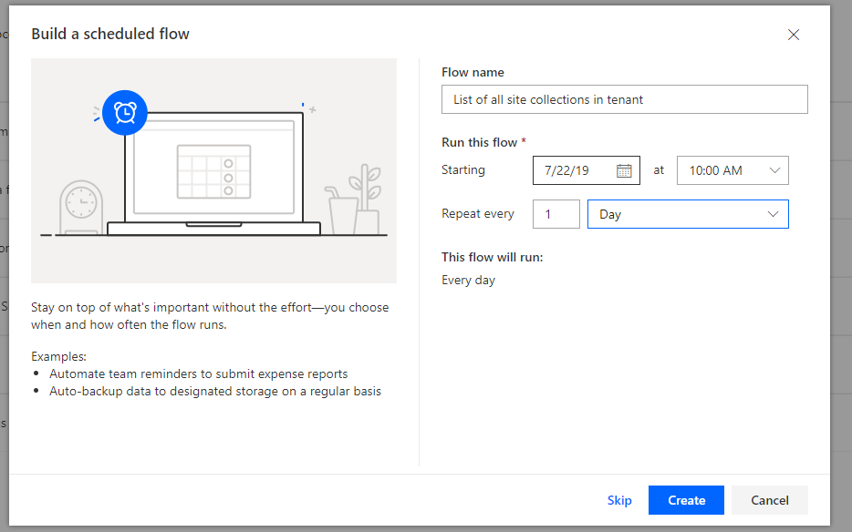Click the Auto-backup data example text
The height and width of the screenshot is (532, 852).
click(x=215, y=391)
